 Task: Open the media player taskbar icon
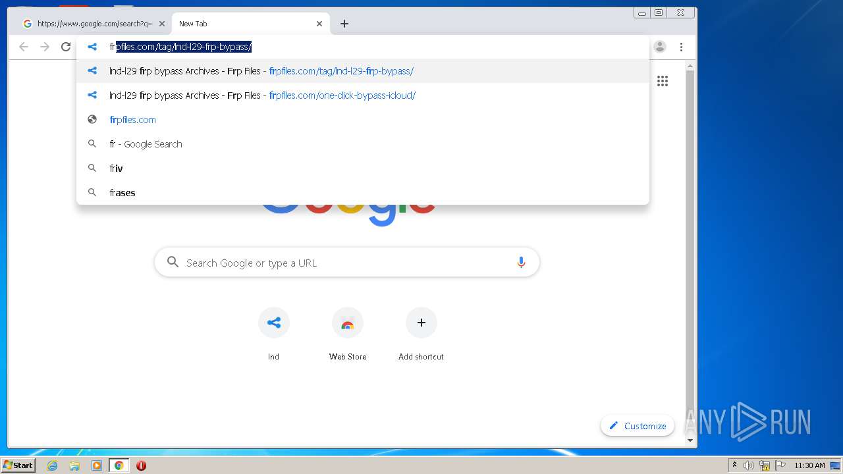[97, 465]
